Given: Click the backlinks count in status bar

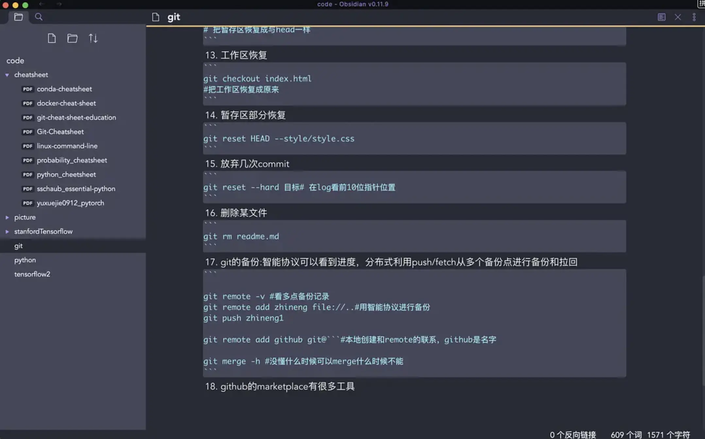Looking at the screenshot, I should click(573, 434).
